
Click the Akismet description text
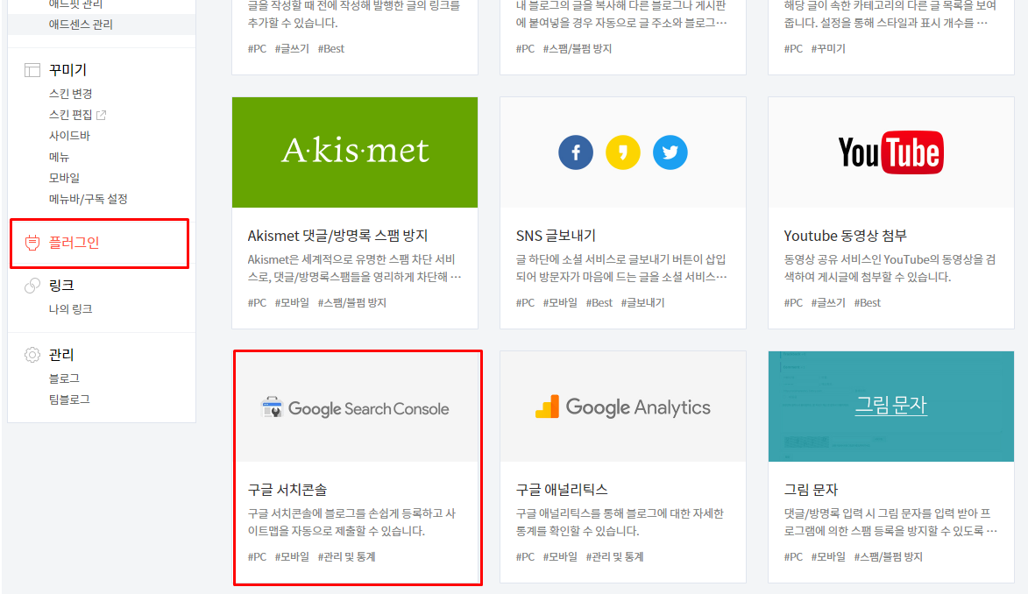click(354, 268)
